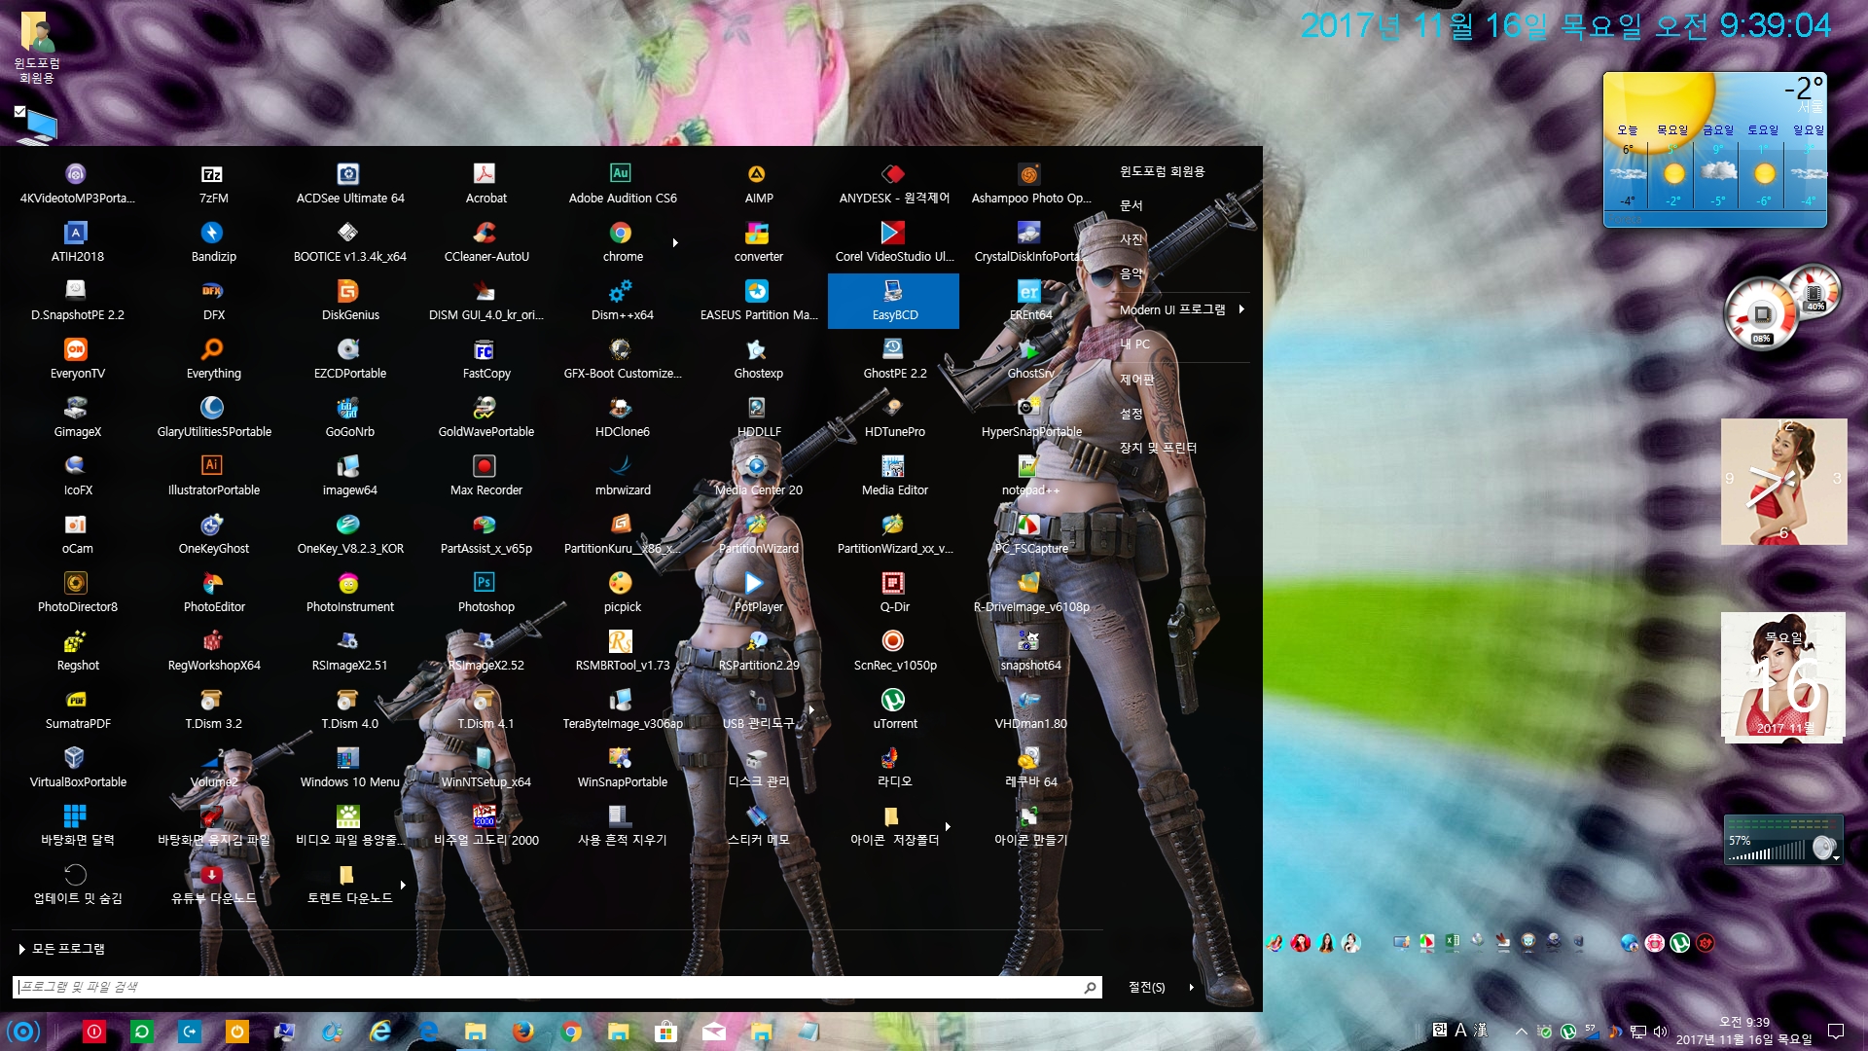The width and height of the screenshot is (1868, 1051).
Task: Open chrome entry in start menu
Action: click(622, 243)
